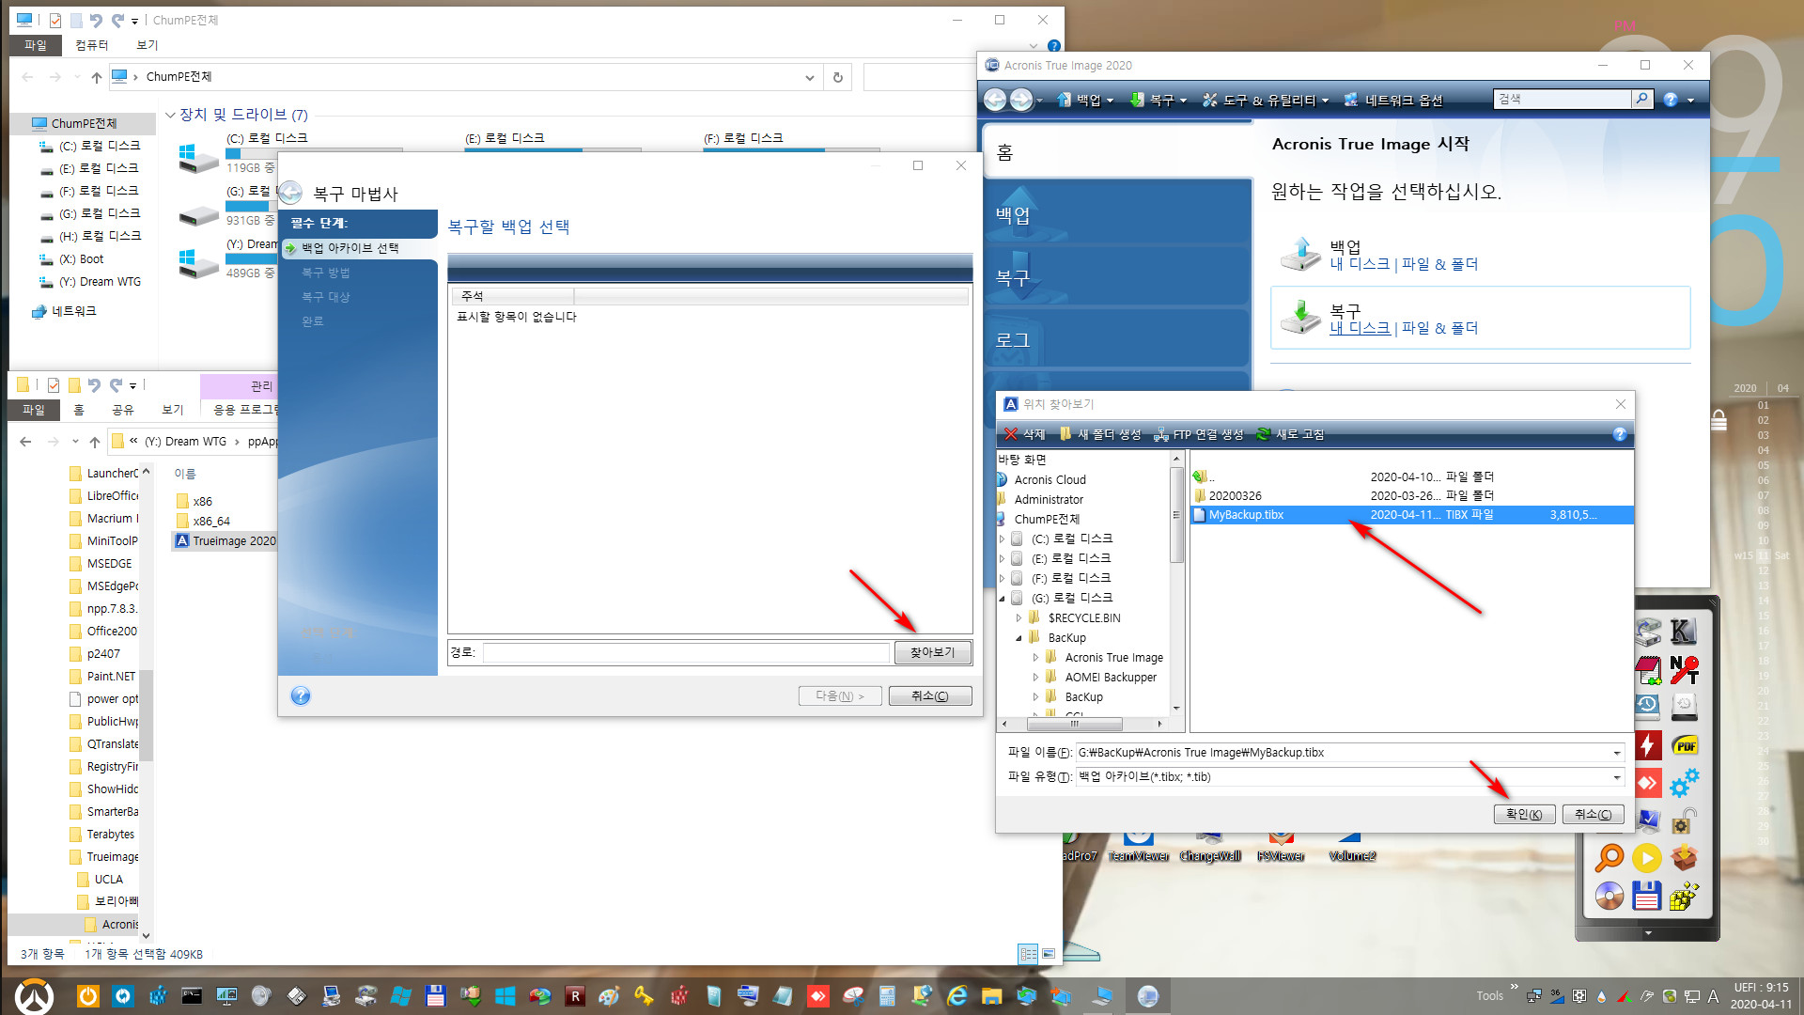Image resolution: width=1804 pixels, height=1015 pixels.
Task: Open the NT red key icon in dock
Action: [1684, 669]
